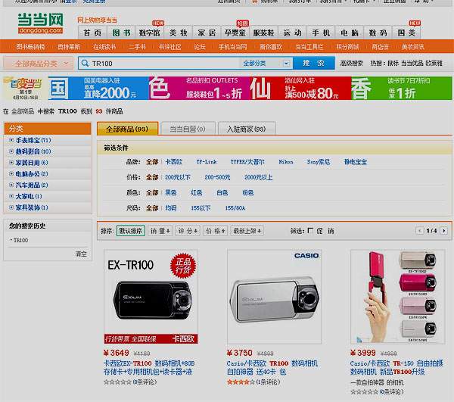Filter price 200-500元
The width and height of the screenshot is (454, 402).
(217, 177)
